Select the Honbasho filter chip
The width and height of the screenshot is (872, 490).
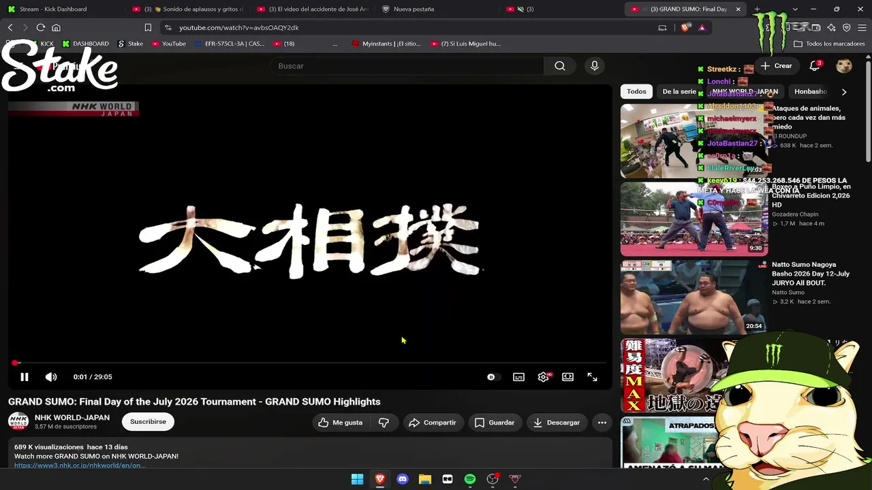811,91
